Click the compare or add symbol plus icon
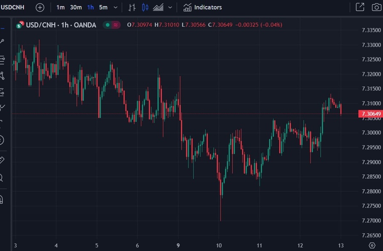The image size is (383, 251). (x=40, y=8)
